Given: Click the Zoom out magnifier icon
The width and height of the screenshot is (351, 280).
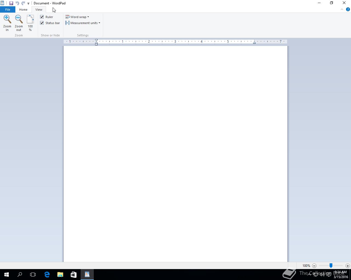Looking at the screenshot, I should click(19, 19).
